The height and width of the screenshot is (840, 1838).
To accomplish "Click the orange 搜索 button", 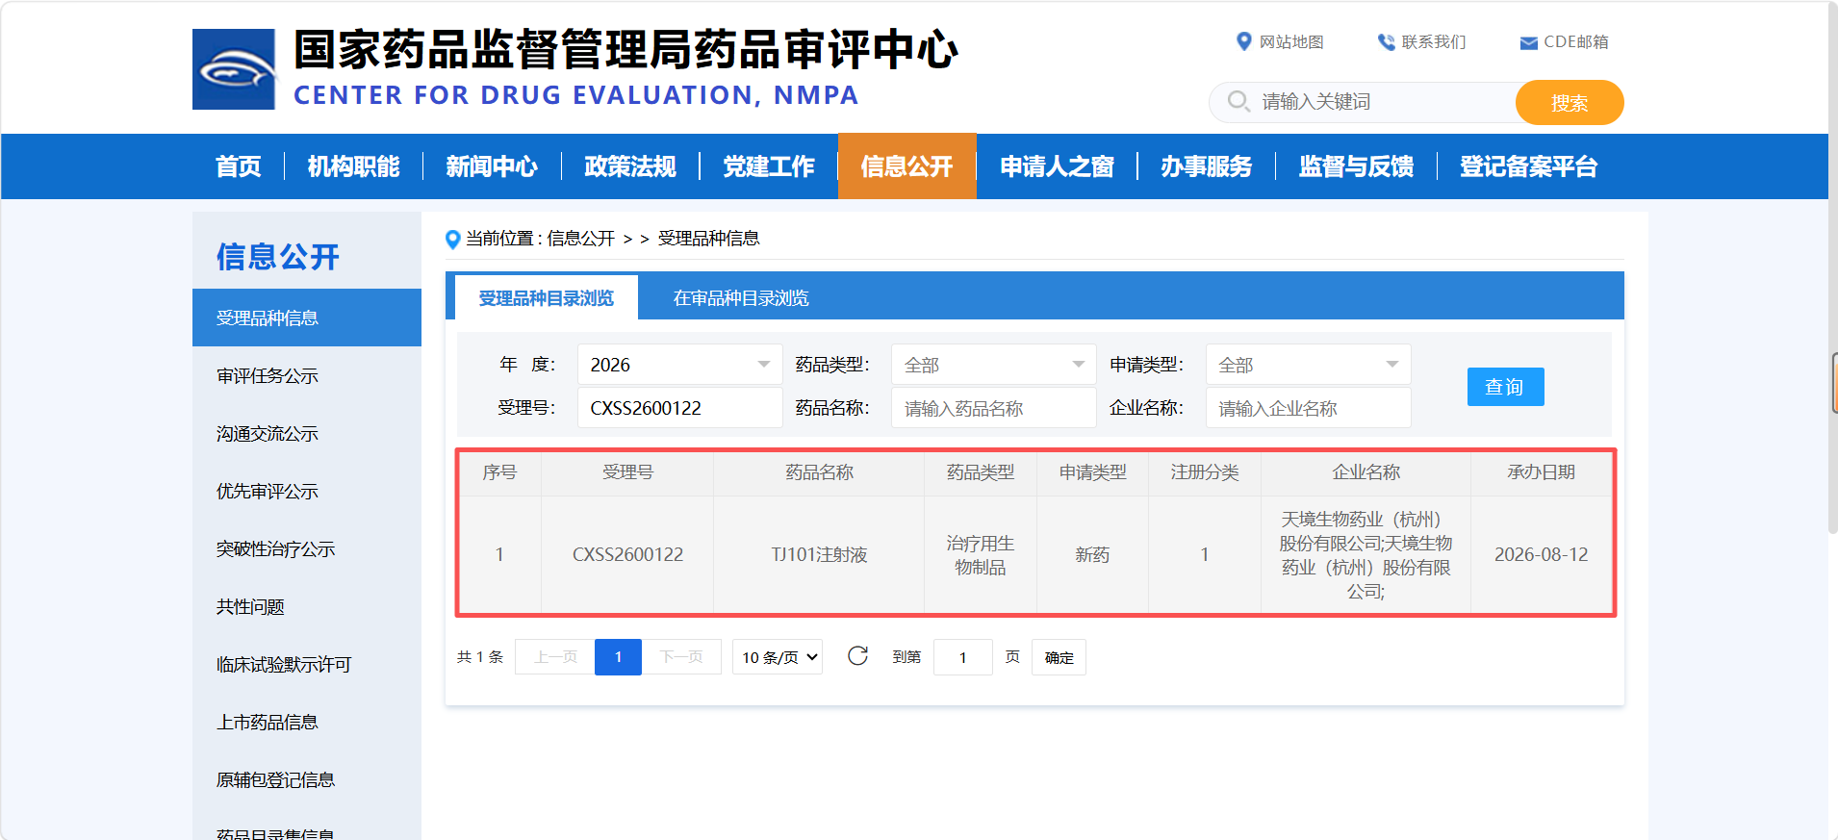I will (x=1570, y=102).
